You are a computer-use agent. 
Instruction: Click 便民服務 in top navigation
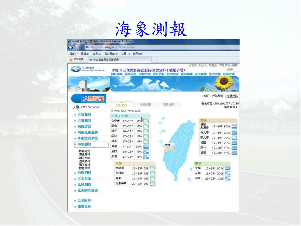click(187, 74)
